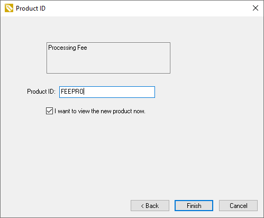
Task: Click the 'Product ID' window title text
Action: 31,8
